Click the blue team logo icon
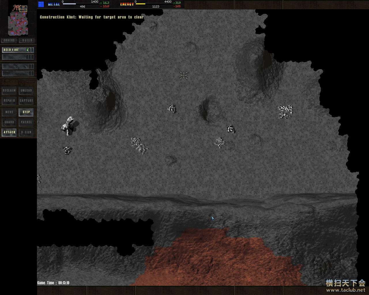The image size is (369, 295). coord(41,4)
